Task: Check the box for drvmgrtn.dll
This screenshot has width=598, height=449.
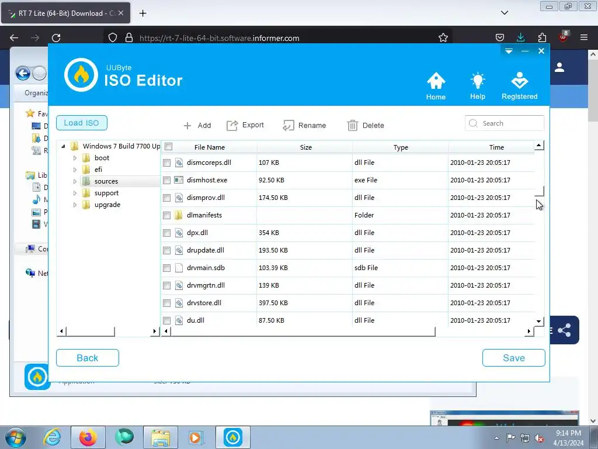Action: [x=166, y=285]
